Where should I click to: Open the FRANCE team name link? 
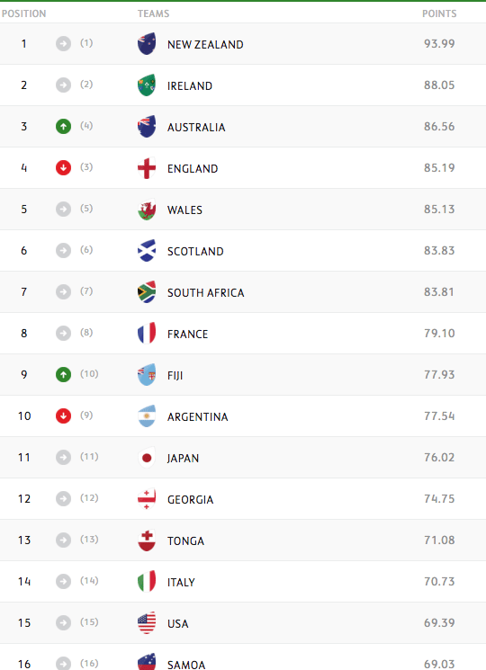(x=187, y=335)
